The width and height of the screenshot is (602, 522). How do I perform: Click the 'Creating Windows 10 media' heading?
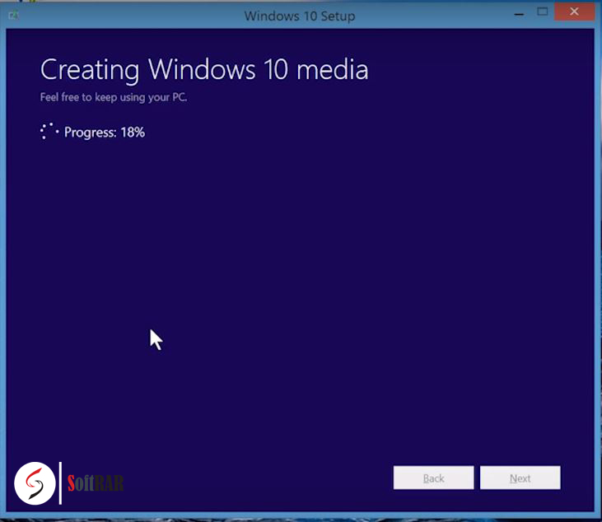(204, 69)
